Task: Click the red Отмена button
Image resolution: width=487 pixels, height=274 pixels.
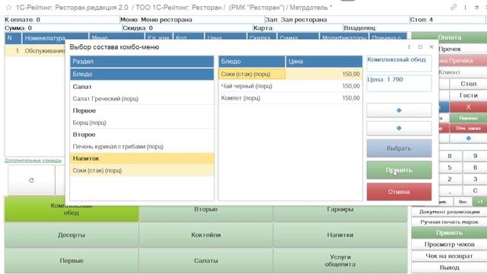Action: (x=399, y=192)
